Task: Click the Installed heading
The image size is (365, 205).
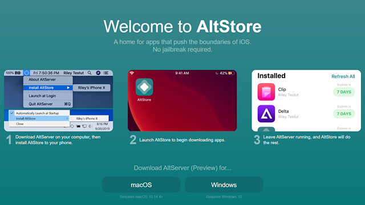Action: click(271, 76)
